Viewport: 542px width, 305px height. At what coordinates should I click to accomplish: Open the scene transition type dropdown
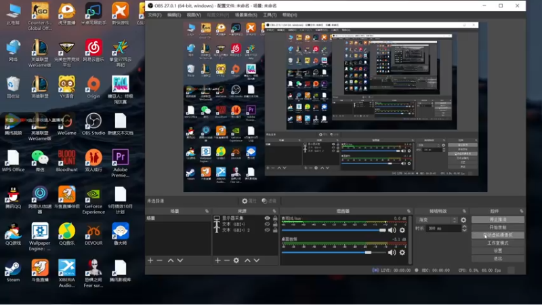(x=438, y=220)
